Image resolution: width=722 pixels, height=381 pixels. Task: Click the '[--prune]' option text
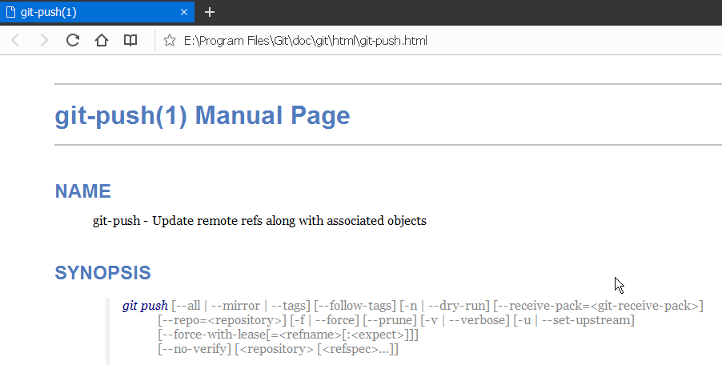coord(390,320)
